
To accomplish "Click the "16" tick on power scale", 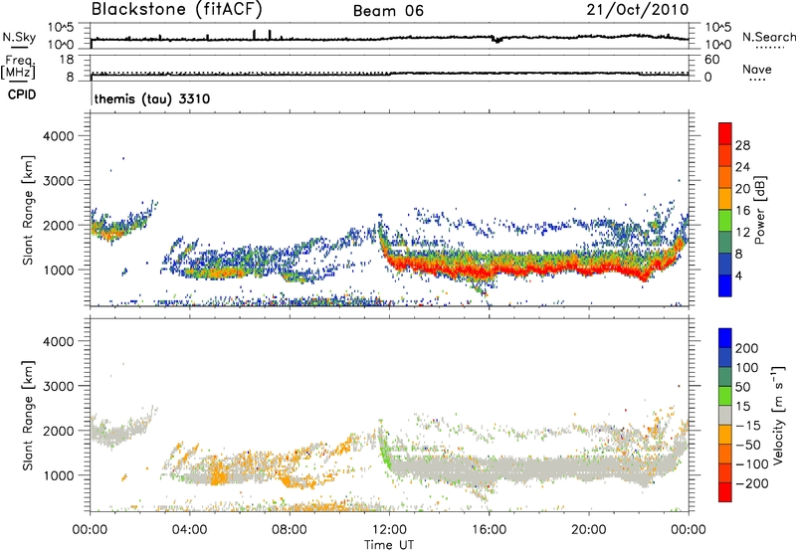I will (x=742, y=211).
